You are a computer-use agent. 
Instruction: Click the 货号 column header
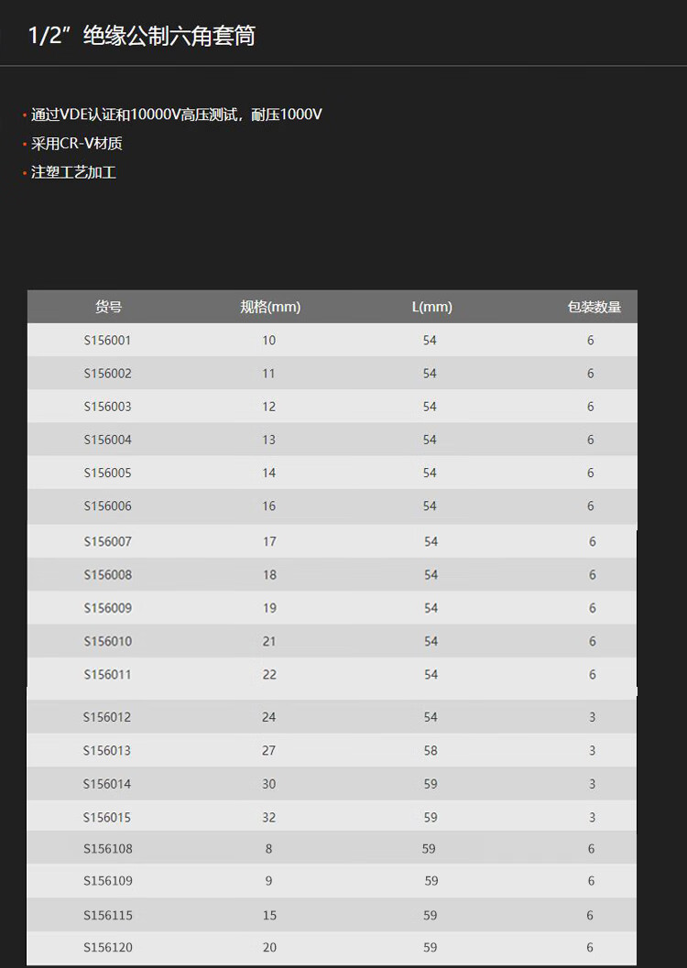tap(108, 307)
